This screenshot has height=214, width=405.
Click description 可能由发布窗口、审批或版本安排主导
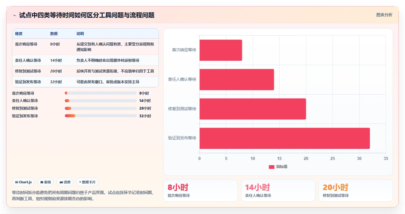(108, 82)
